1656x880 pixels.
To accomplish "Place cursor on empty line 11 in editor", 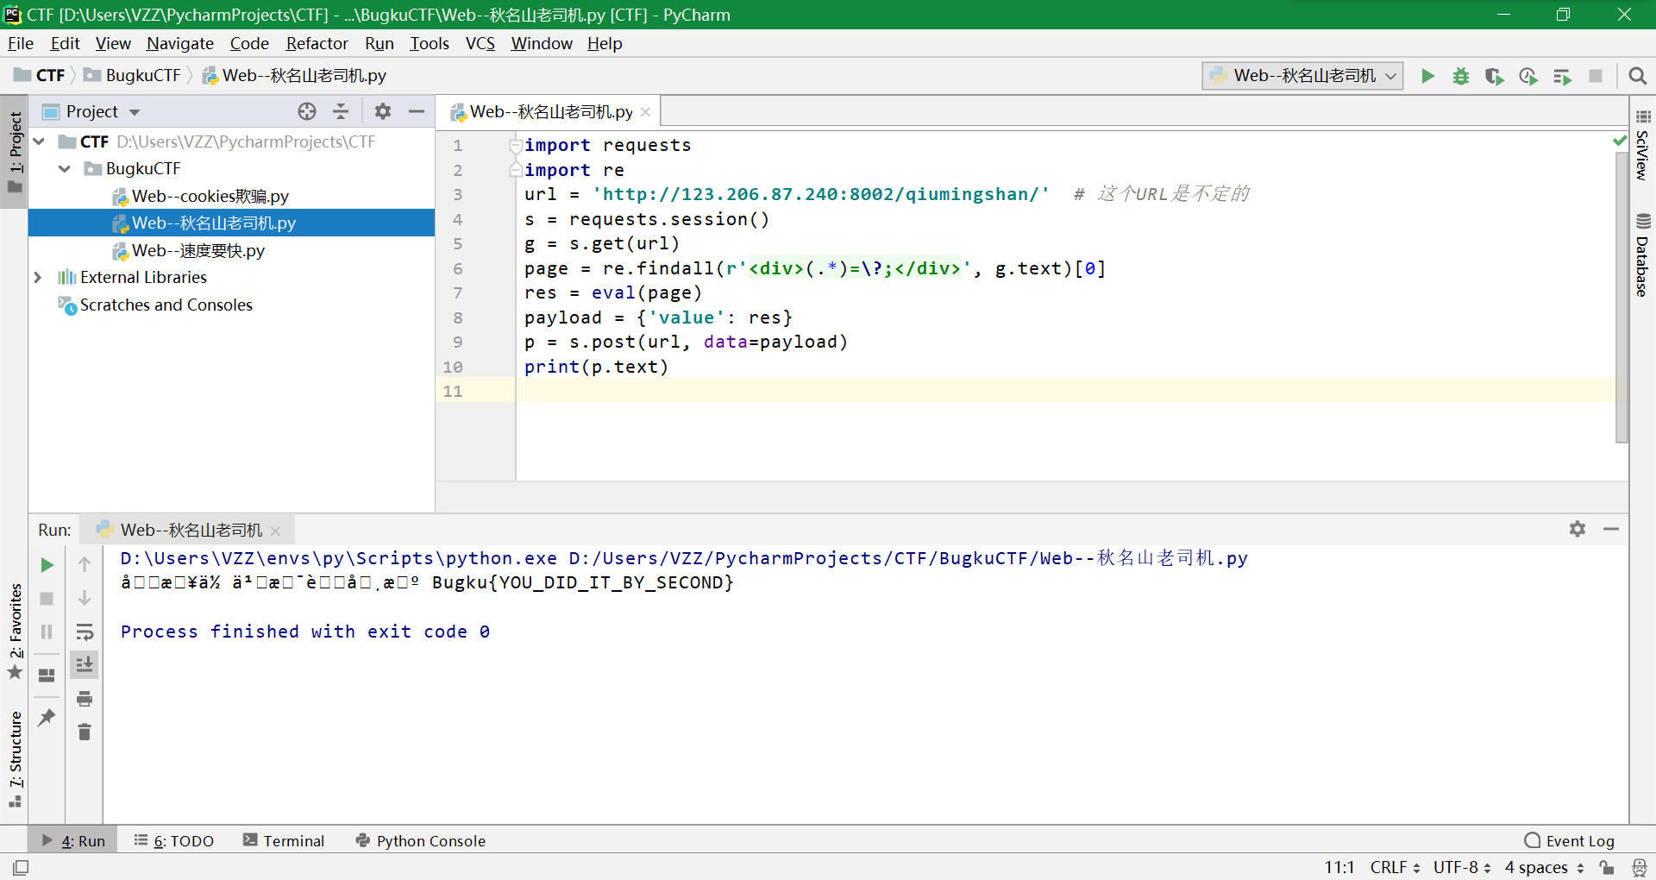I will [1066, 391].
